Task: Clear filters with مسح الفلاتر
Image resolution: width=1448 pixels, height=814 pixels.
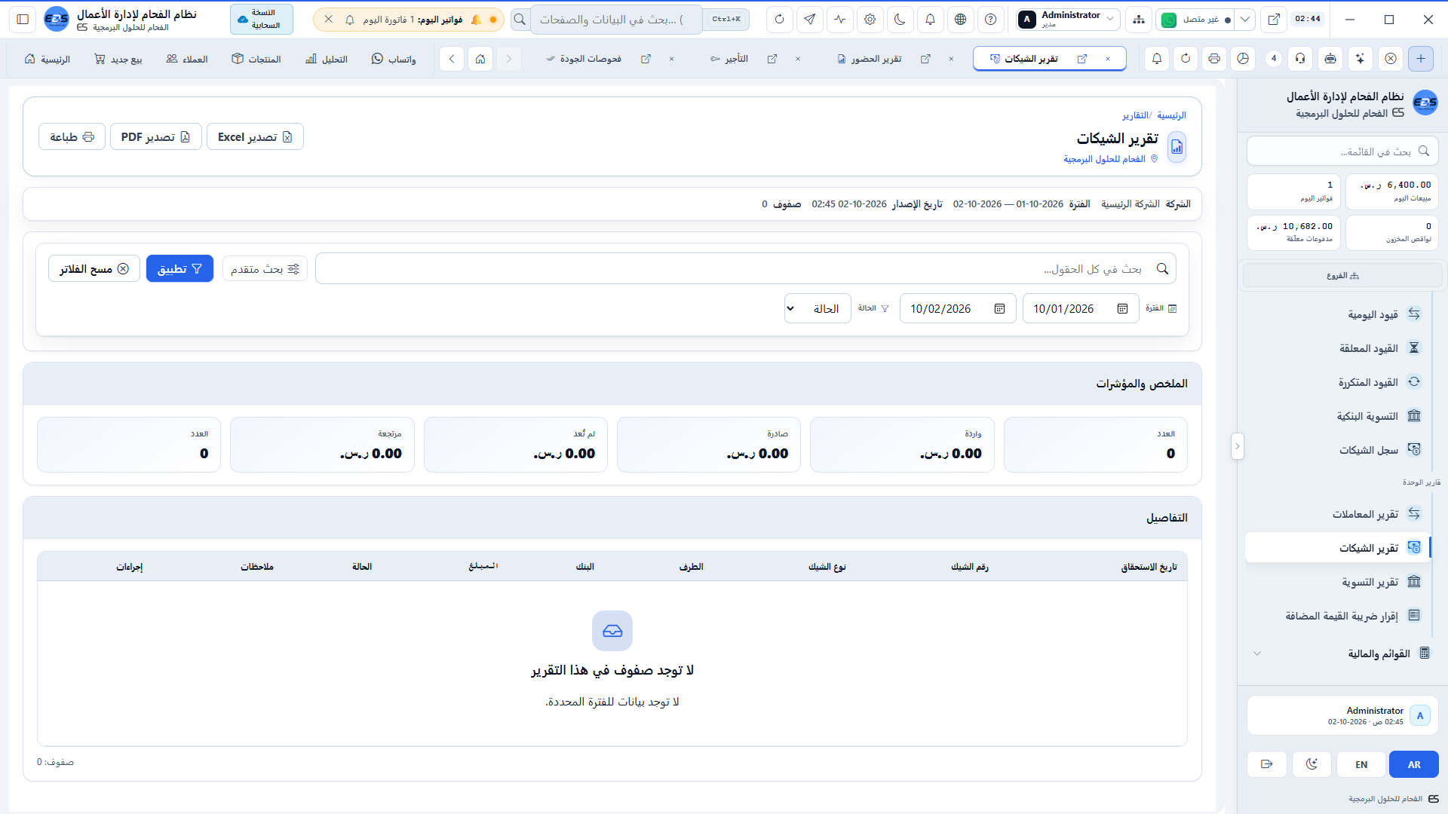Action: (x=94, y=268)
